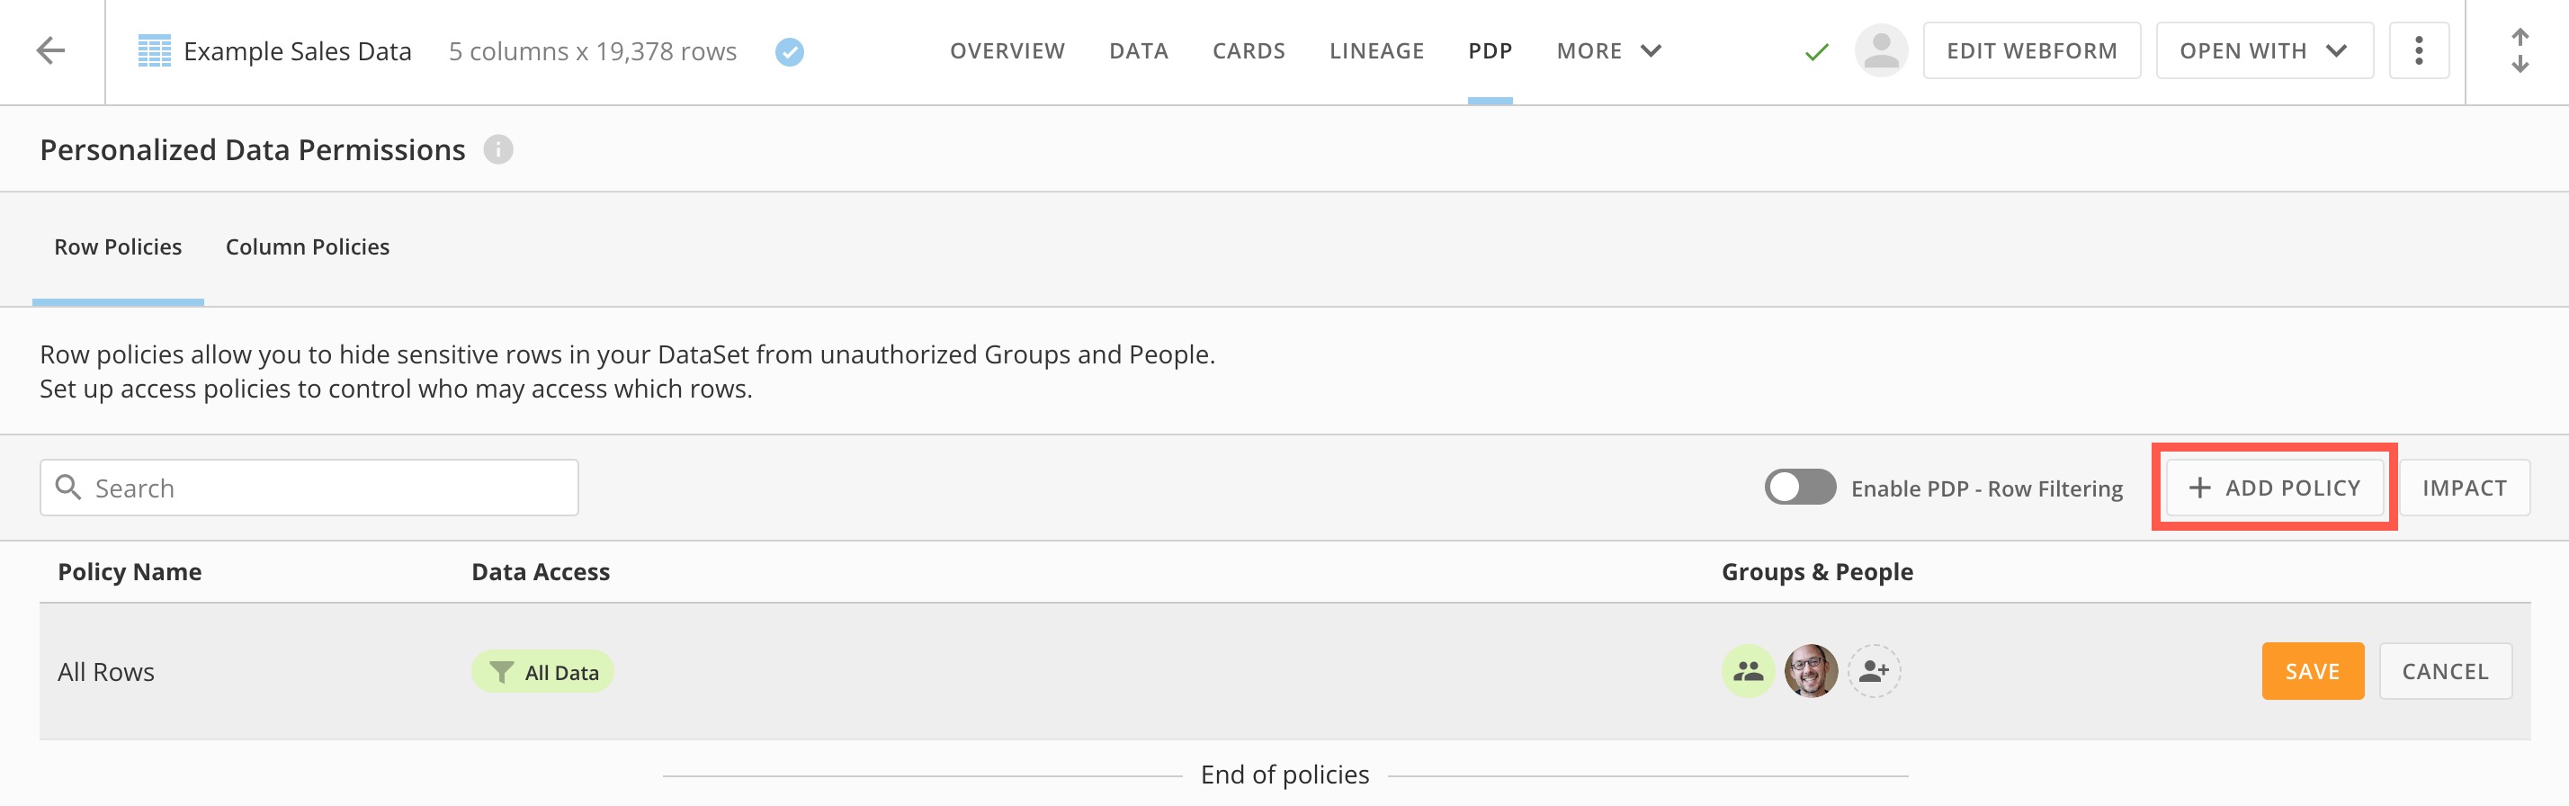The width and height of the screenshot is (2569, 806).
Task: Click the user photo thumbnail in All Rows
Action: point(1810,671)
